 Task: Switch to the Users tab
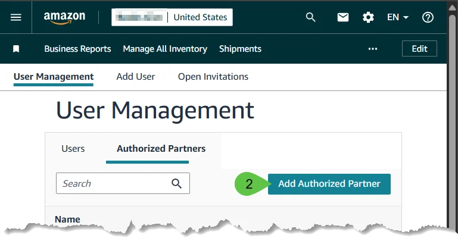pyautogui.click(x=73, y=149)
